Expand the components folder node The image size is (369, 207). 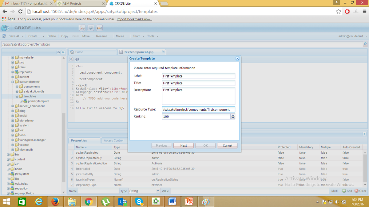point(17,86)
